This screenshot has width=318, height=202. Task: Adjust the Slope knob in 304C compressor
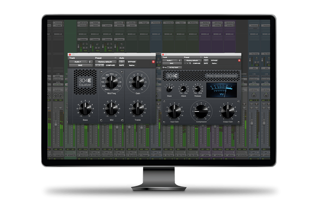click(169, 89)
